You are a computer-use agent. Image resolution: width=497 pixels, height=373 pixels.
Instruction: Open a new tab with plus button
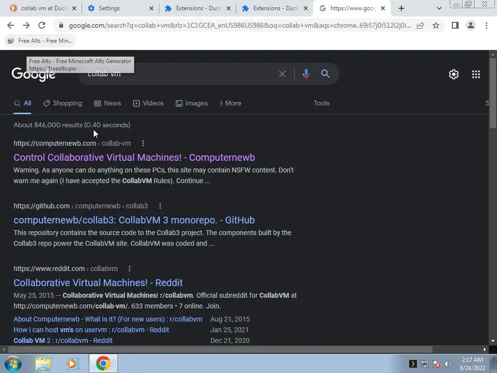tap(401, 8)
